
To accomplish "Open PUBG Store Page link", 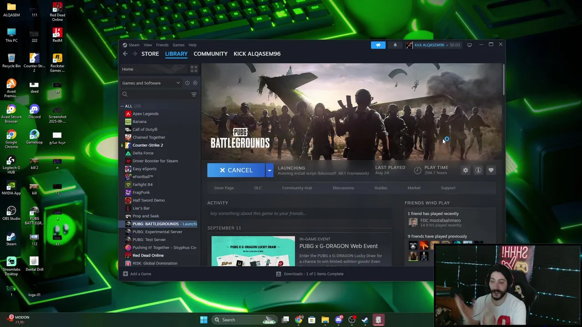I will [224, 188].
